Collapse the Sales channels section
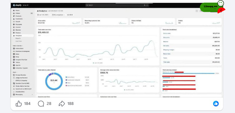The image size is (235, 113). [x=18, y=46]
